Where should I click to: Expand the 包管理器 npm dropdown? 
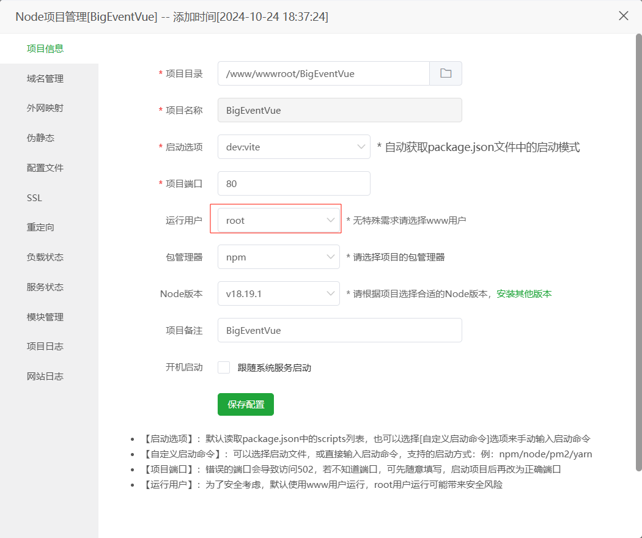278,257
